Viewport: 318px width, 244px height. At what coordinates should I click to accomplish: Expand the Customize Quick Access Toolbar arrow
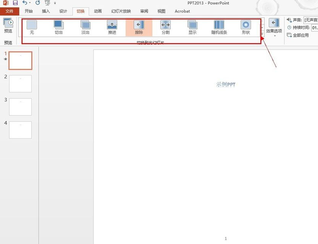55,3
